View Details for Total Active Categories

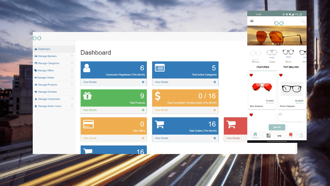162,82
